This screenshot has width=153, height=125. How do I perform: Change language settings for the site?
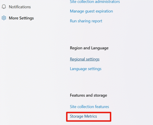pos(85,69)
